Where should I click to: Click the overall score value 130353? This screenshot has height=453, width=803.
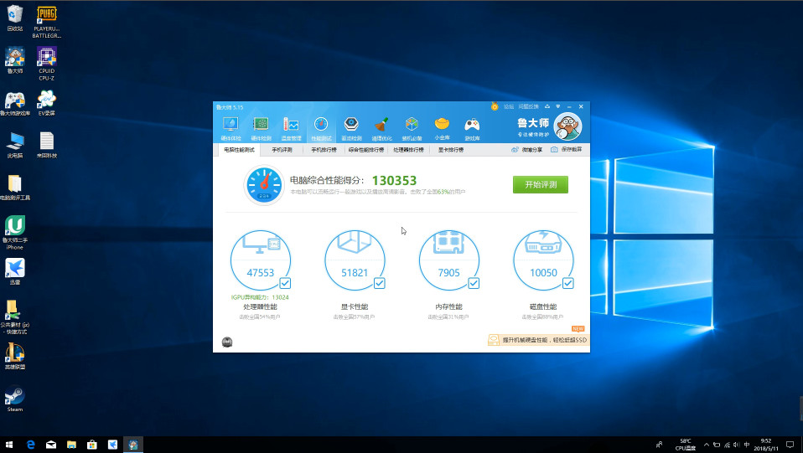pyautogui.click(x=394, y=181)
